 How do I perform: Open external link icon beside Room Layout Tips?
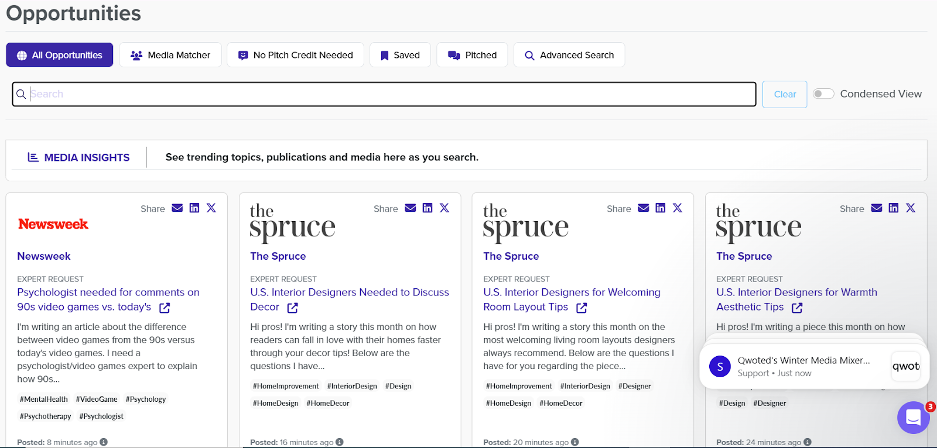(582, 308)
